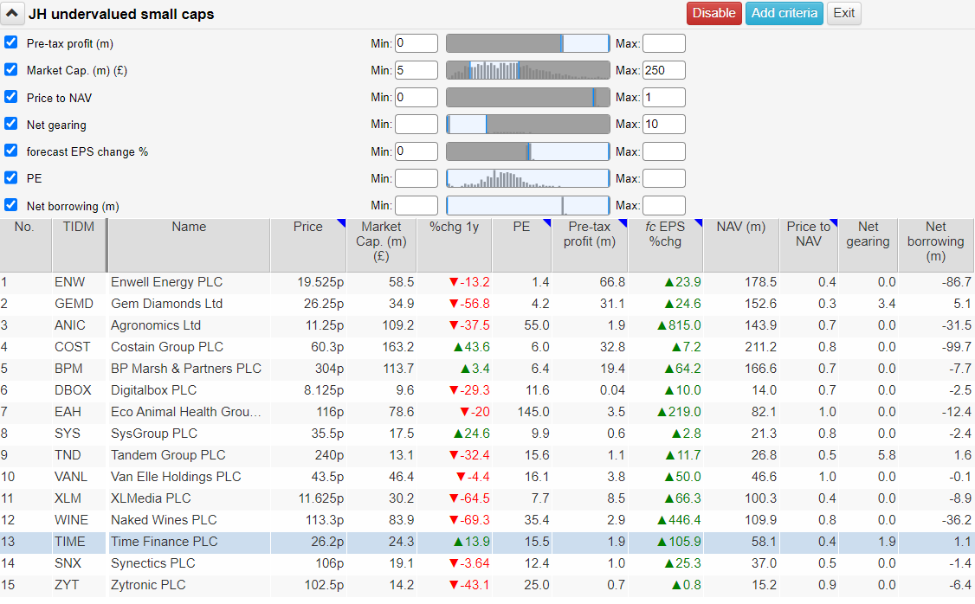Select BP Marsh & Partners PLC

pos(487,369)
